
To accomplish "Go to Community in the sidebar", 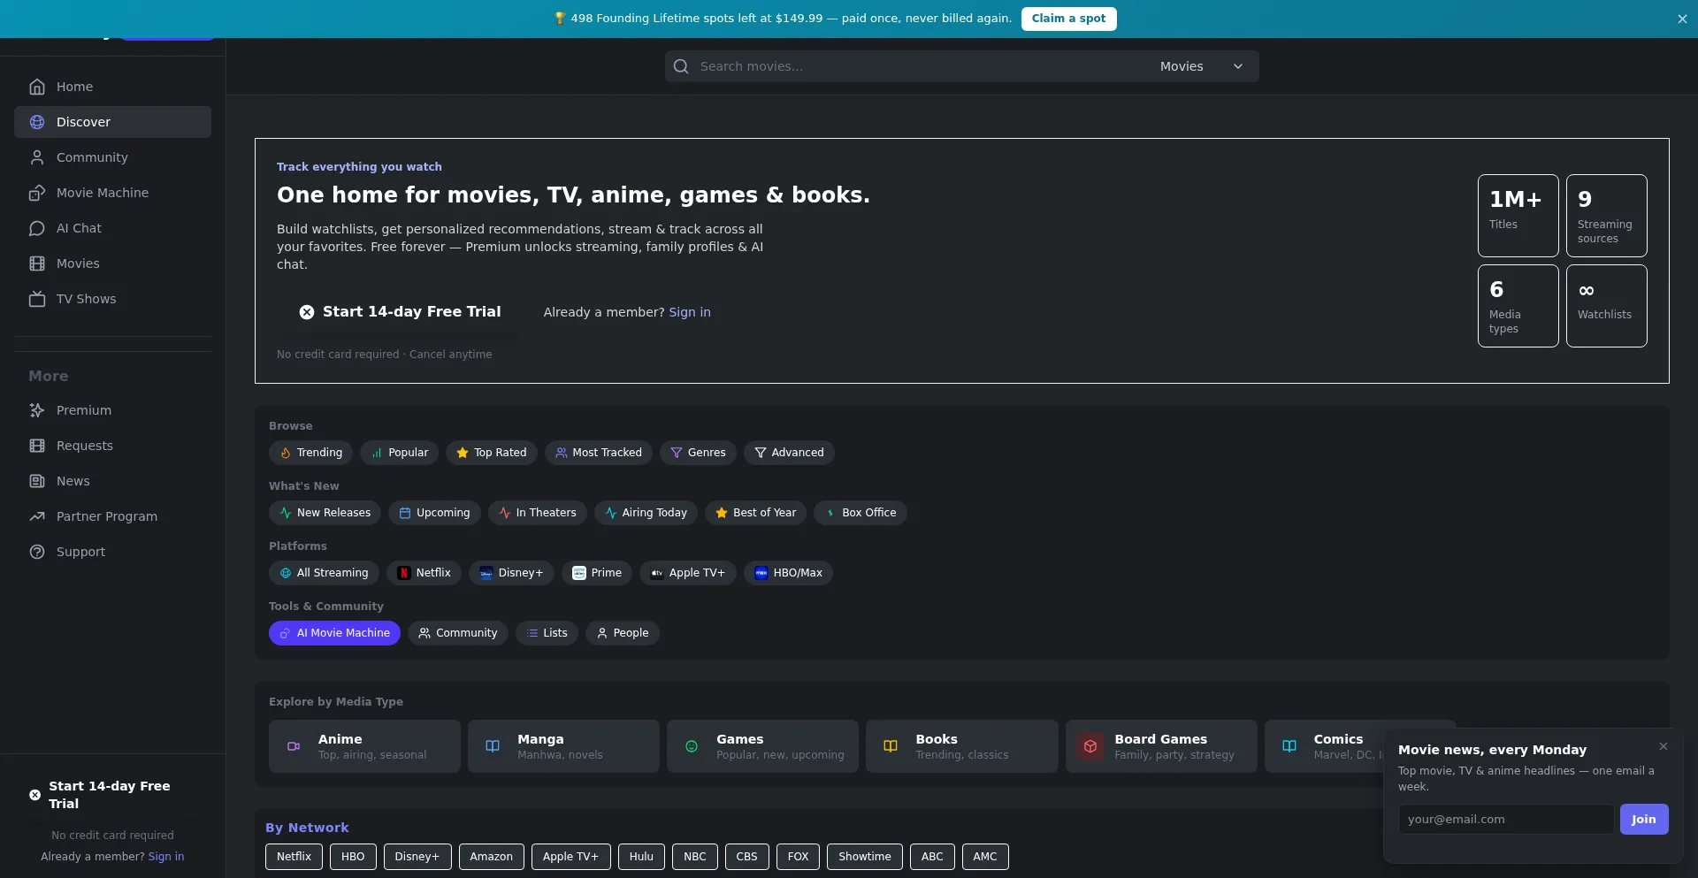I will [112, 157].
